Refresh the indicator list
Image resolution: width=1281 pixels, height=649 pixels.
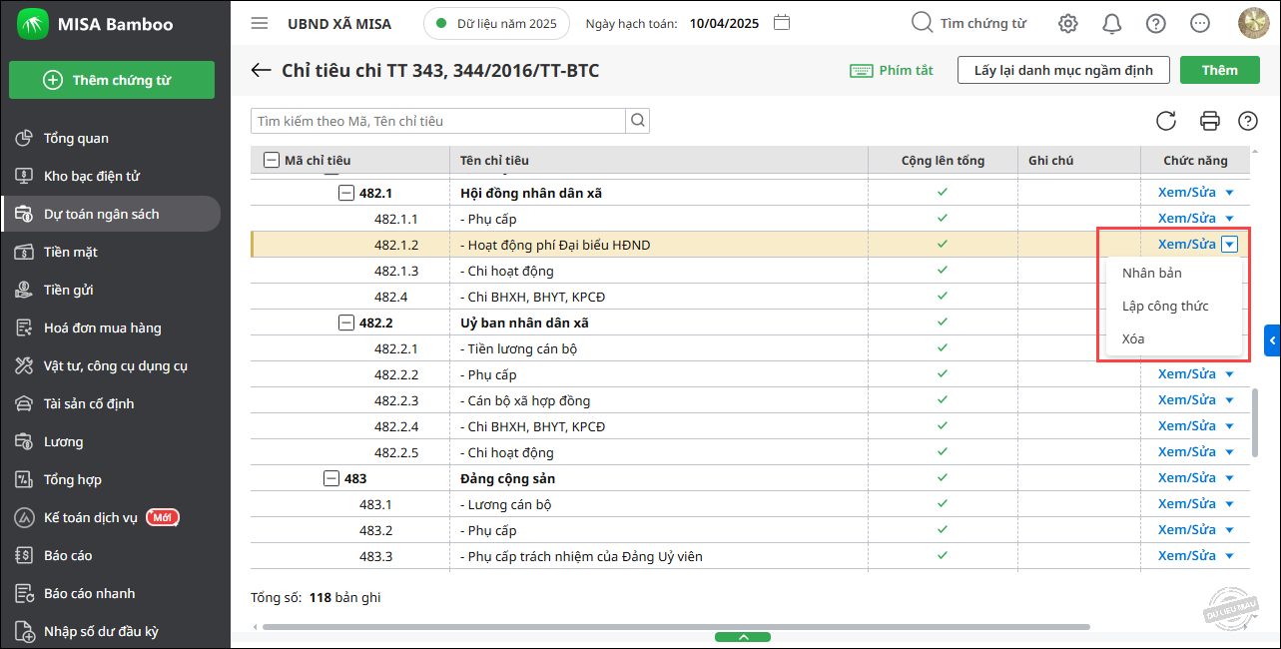coord(1165,121)
